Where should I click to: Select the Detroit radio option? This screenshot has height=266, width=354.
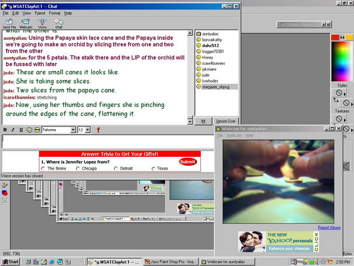click(116, 168)
